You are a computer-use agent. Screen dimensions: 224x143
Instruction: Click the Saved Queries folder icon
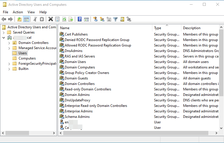[9, 32]
